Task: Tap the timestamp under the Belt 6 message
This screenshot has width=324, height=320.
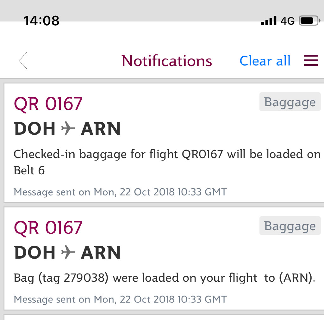Action: point(120,192)
